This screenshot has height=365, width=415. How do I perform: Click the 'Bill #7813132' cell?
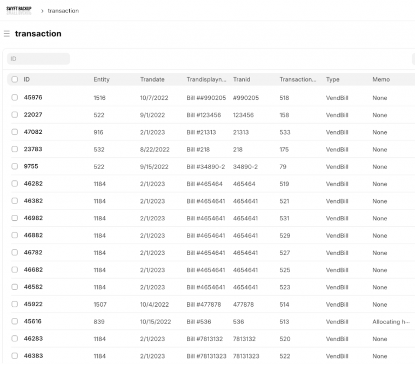[205, 339]
